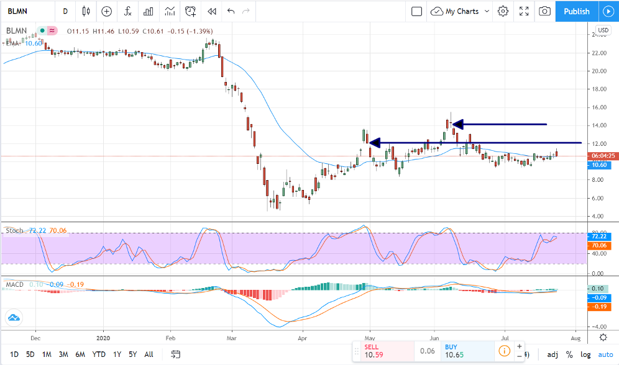619x365 pixels.
Task: Expand the My Charts dropdown
Action: 460,11
